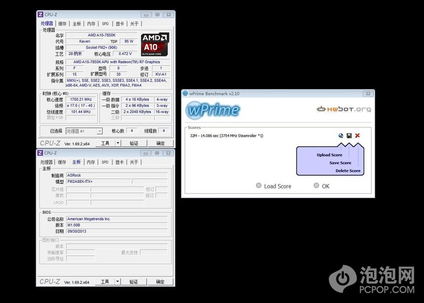
Task: Click the BIOS version M1.00B
Action: 117,225
